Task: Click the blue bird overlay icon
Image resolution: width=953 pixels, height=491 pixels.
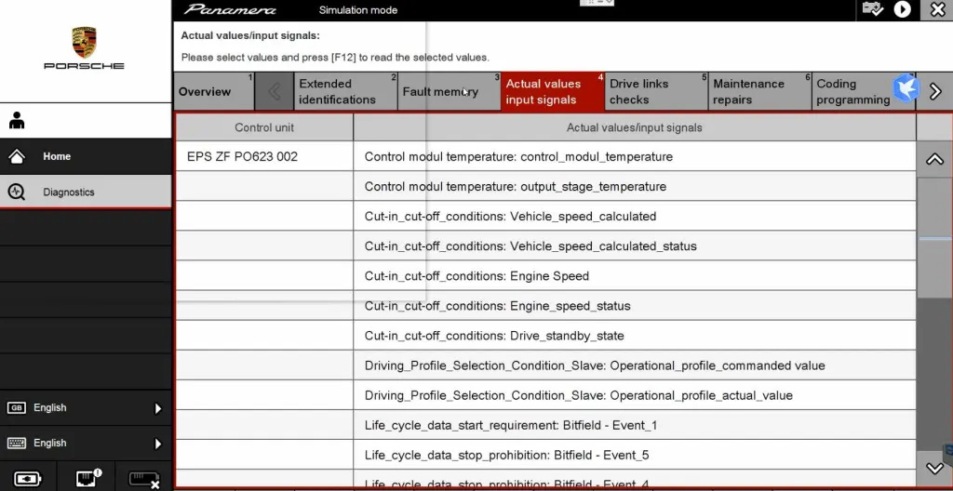Action: tap(906, 88)
